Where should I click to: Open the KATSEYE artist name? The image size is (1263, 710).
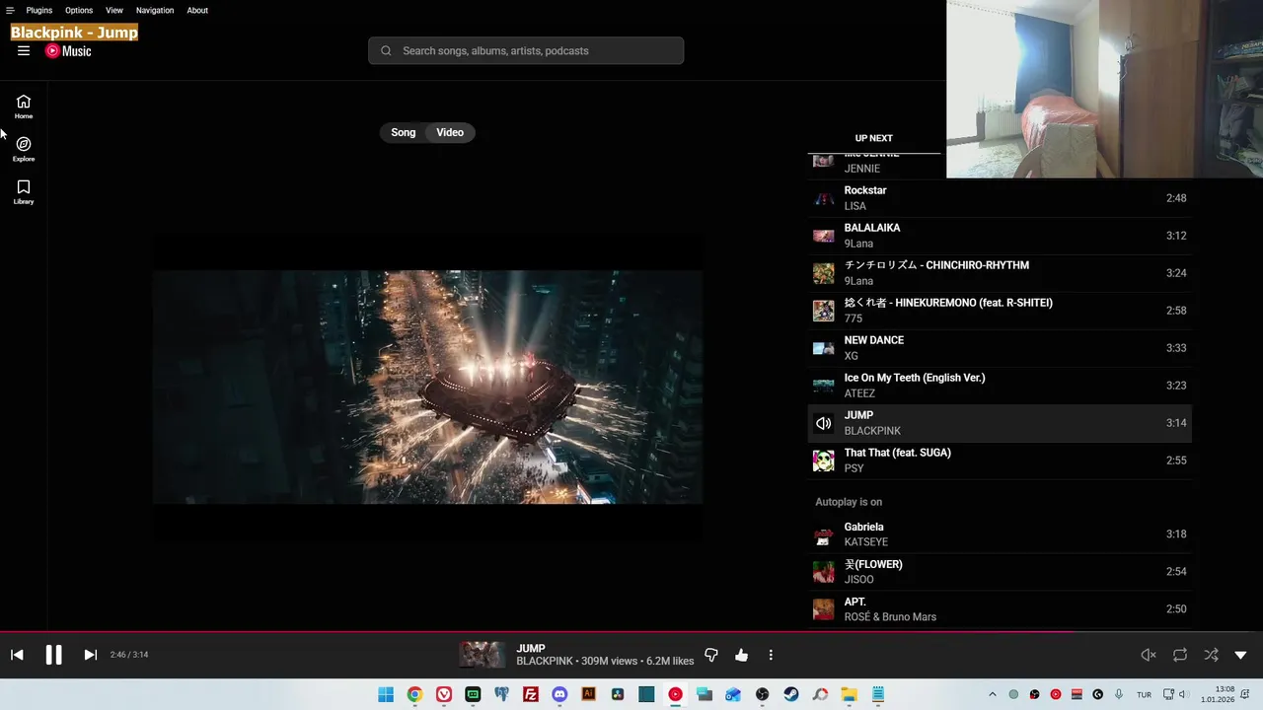pos(866,542)
